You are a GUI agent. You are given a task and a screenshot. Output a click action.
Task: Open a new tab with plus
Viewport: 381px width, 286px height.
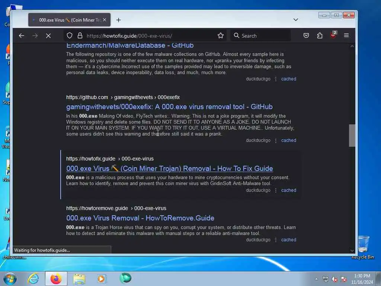[119, 20]
